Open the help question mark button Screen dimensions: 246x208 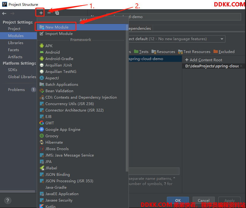(x=8, y=200)
